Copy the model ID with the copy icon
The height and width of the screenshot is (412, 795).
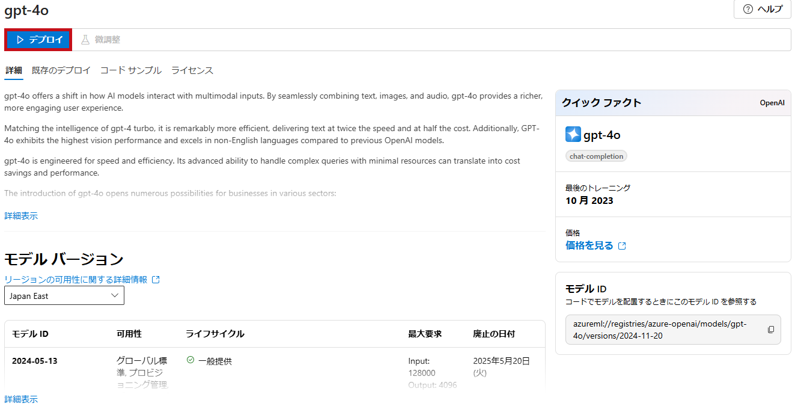click(771, 330)
